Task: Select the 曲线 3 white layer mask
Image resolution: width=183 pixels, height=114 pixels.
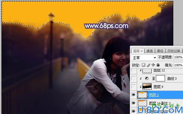Action: 160,78
